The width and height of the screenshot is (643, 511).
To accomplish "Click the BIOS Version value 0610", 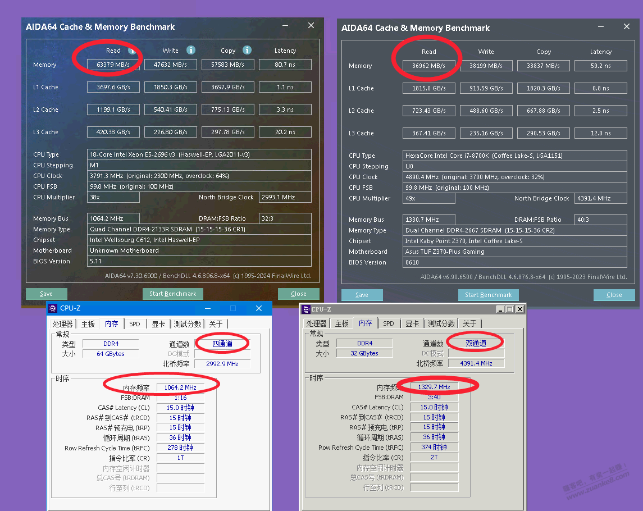I will point(515,262).
